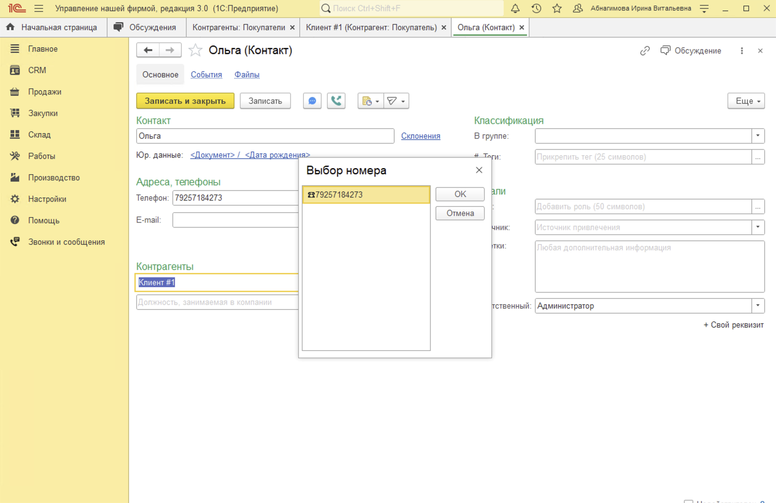Click the link (chain) icon near Обсуждение
776x503 pixels.
[x=645, y=51]
